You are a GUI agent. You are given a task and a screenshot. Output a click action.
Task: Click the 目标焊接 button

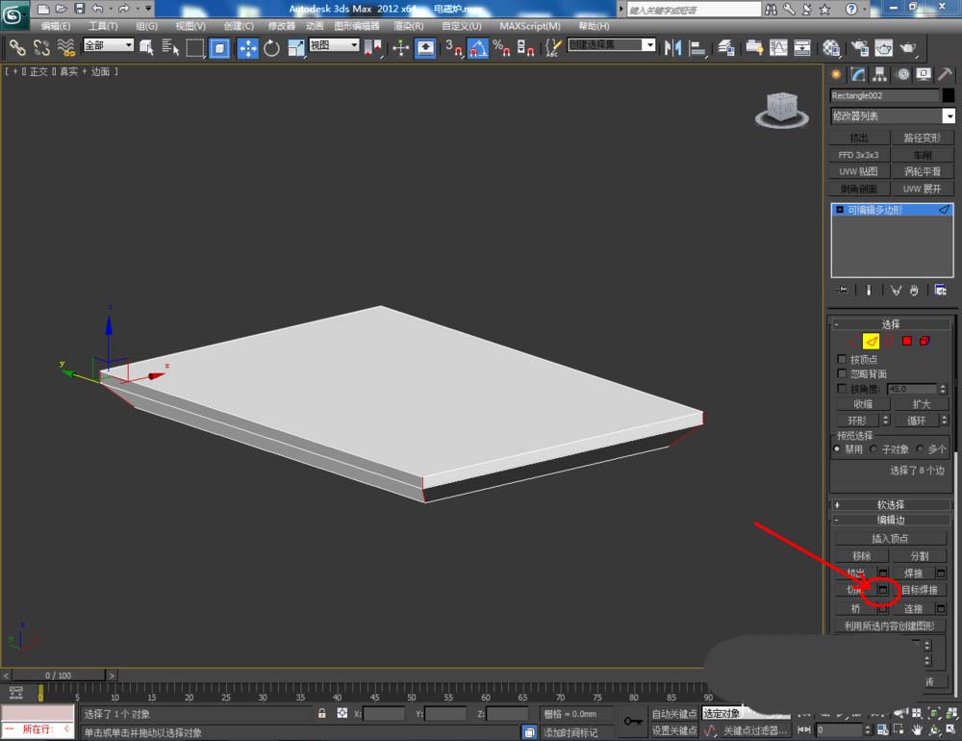(919, 590)
